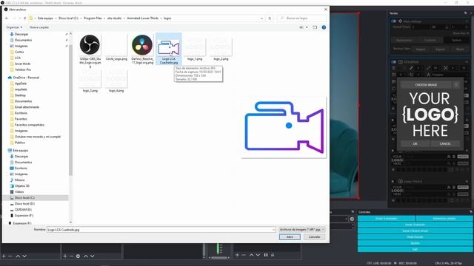Click the Cancelar button
Image resolution: width=474 pixels, height=266 pixels.
point(314,237)
